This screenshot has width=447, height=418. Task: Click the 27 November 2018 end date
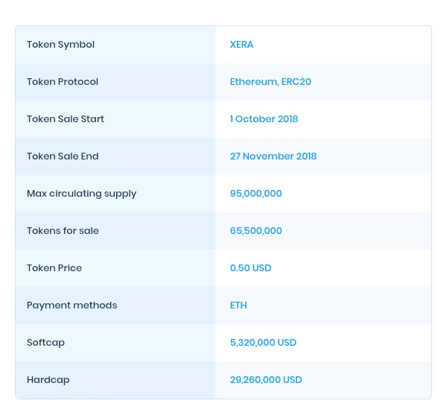pos(273,156)
